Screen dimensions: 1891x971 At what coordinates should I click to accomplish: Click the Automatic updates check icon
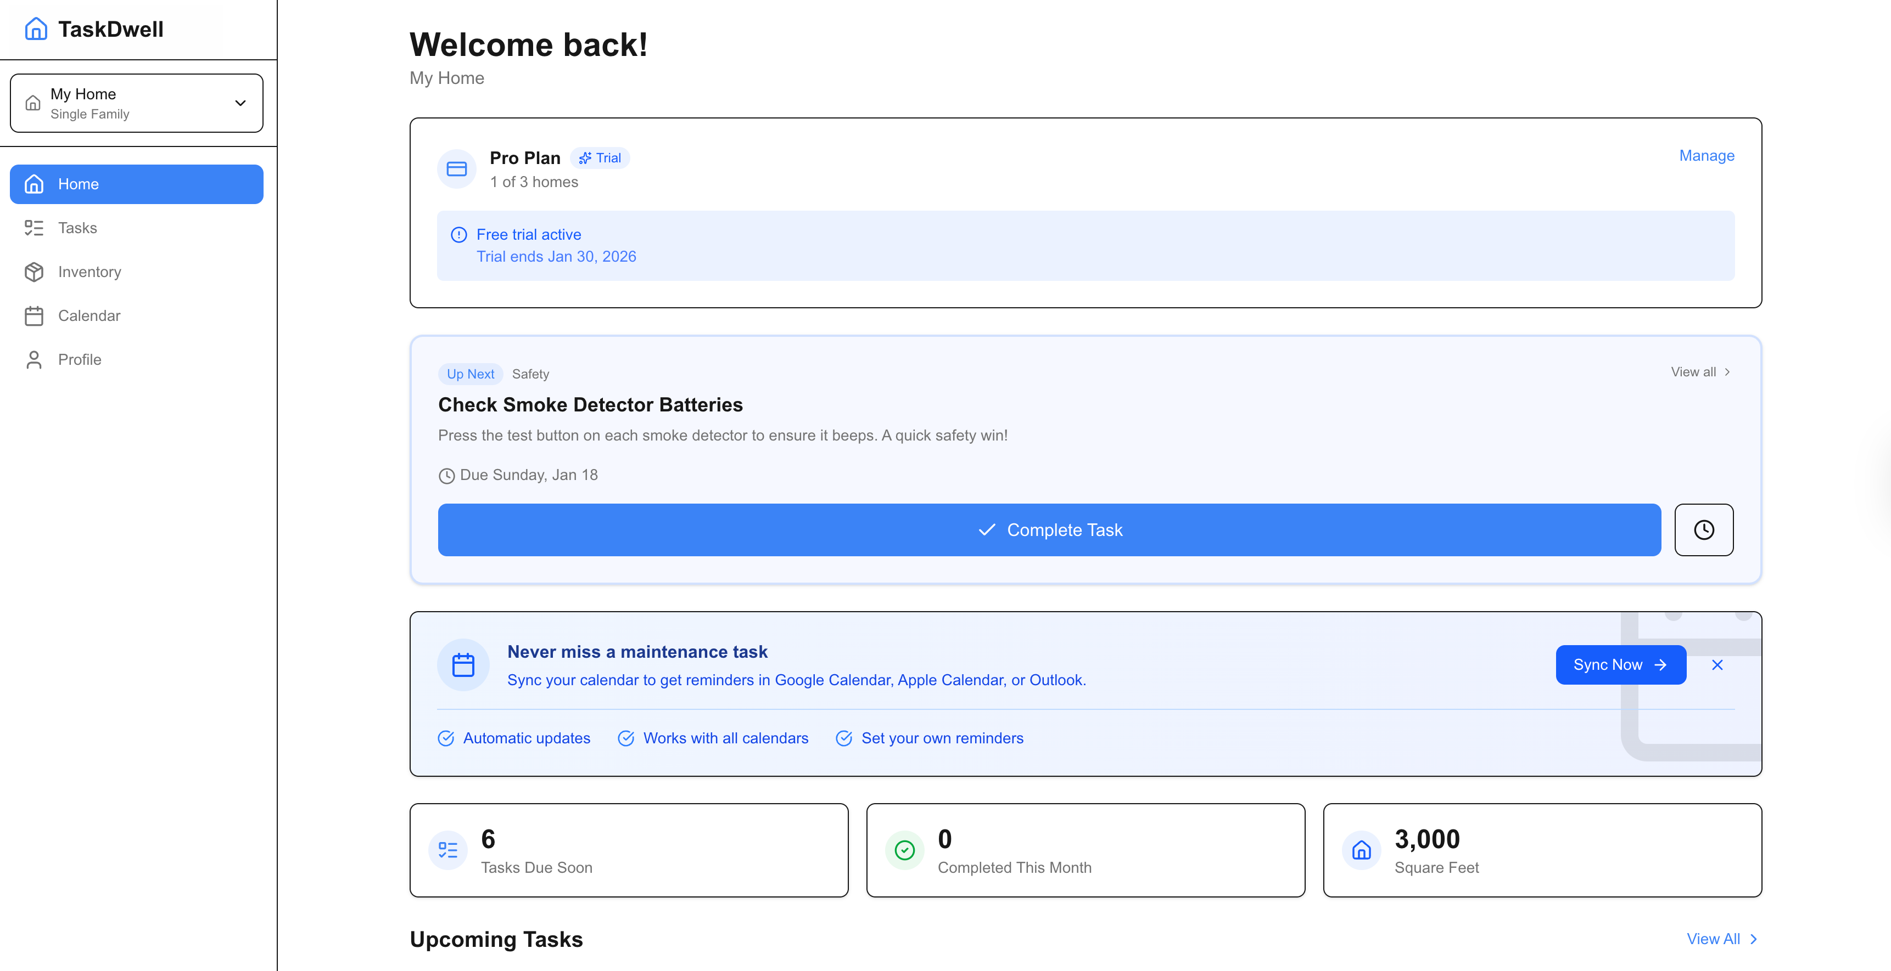point(446,738)
